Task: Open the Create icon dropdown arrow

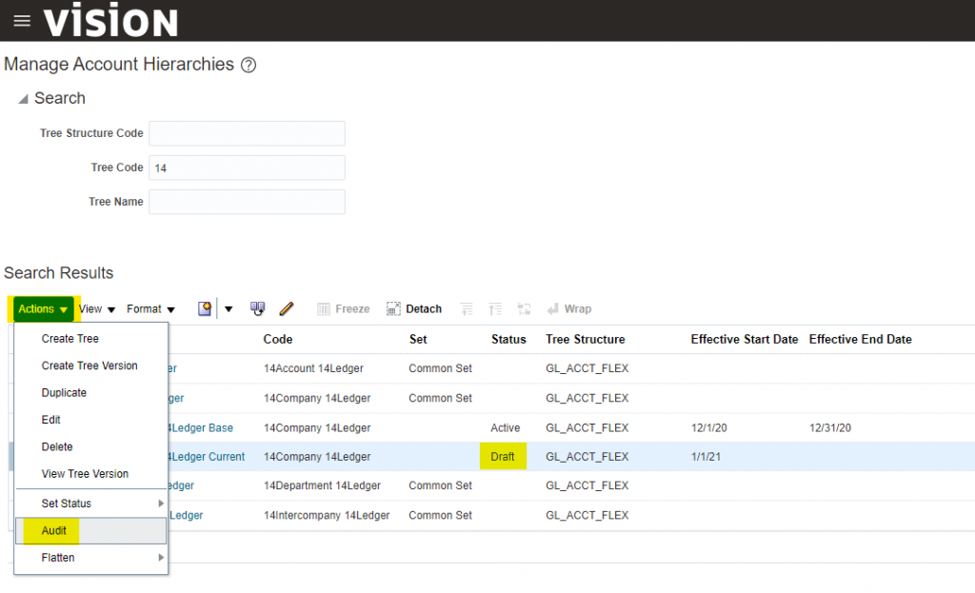Action: [x=229, y=308]
